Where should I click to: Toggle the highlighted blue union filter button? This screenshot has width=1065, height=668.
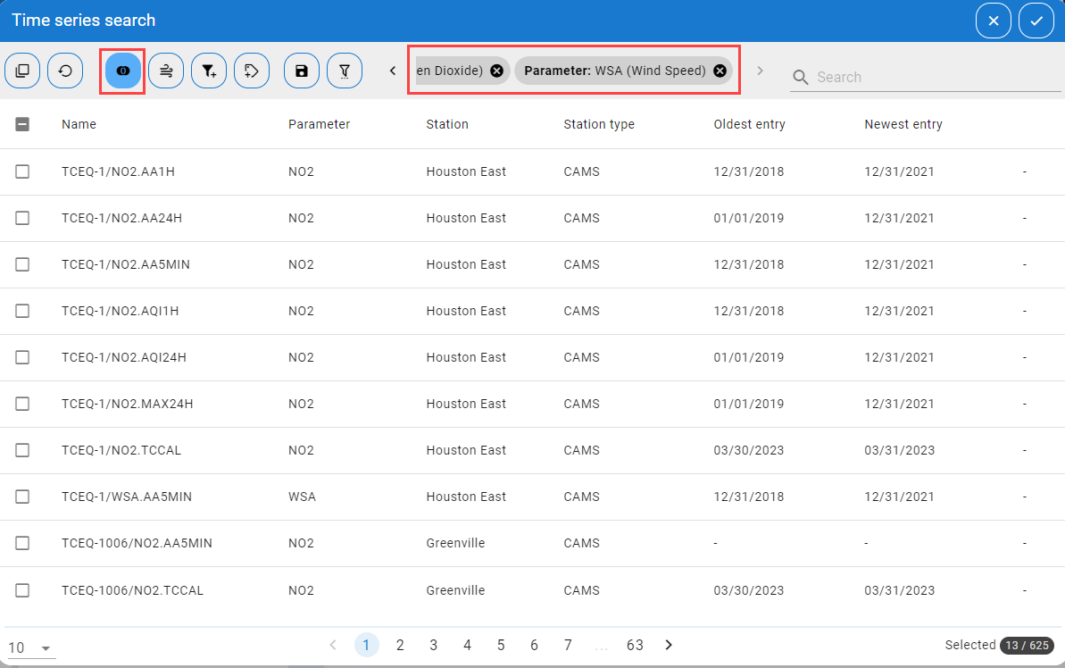(x=123, y=71)
